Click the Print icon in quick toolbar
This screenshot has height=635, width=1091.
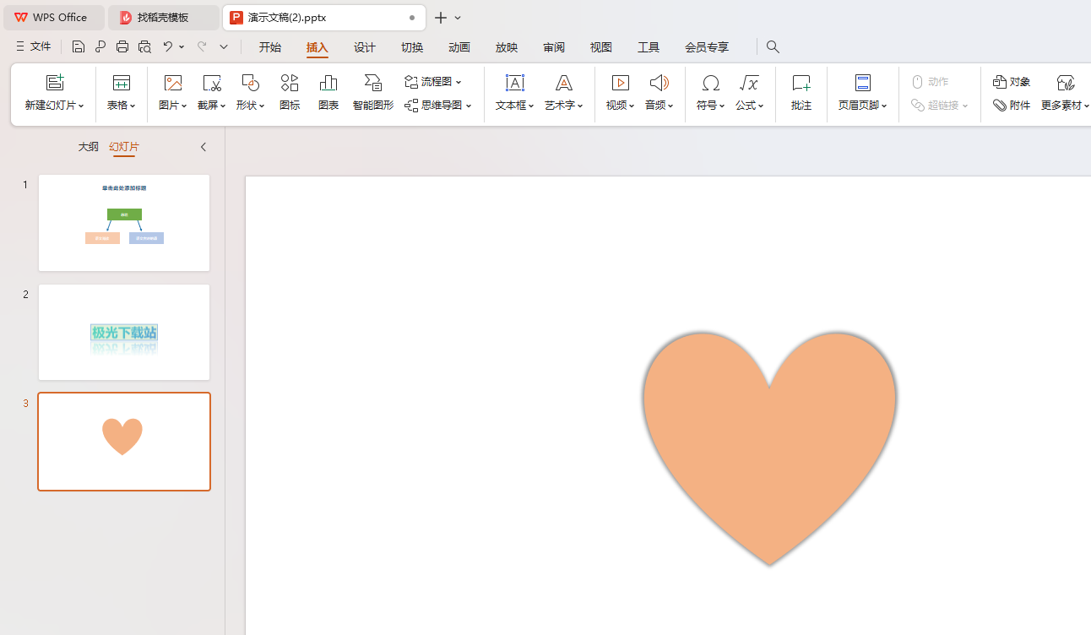[122, 47]
